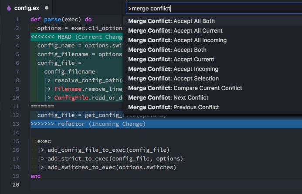
Task: Pick Merge Conflict: Accept Incoming
Action: 213,69
